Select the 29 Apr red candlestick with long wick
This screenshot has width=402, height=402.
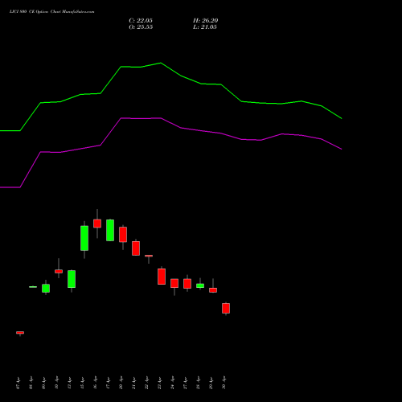[213, 290]
